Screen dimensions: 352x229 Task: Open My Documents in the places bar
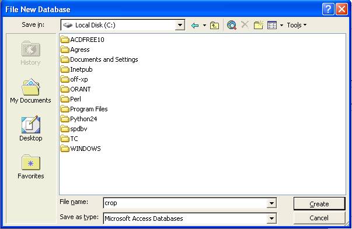point(30,91)
